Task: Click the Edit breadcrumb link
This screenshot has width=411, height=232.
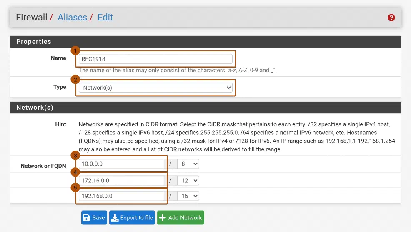Action: (105, 18)
